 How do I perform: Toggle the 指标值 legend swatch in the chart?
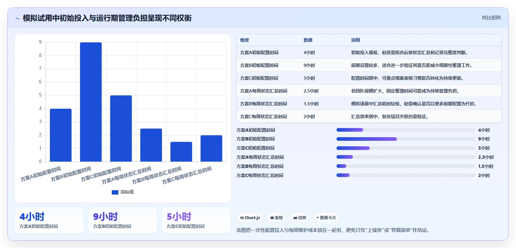click(x=115, y=192)
